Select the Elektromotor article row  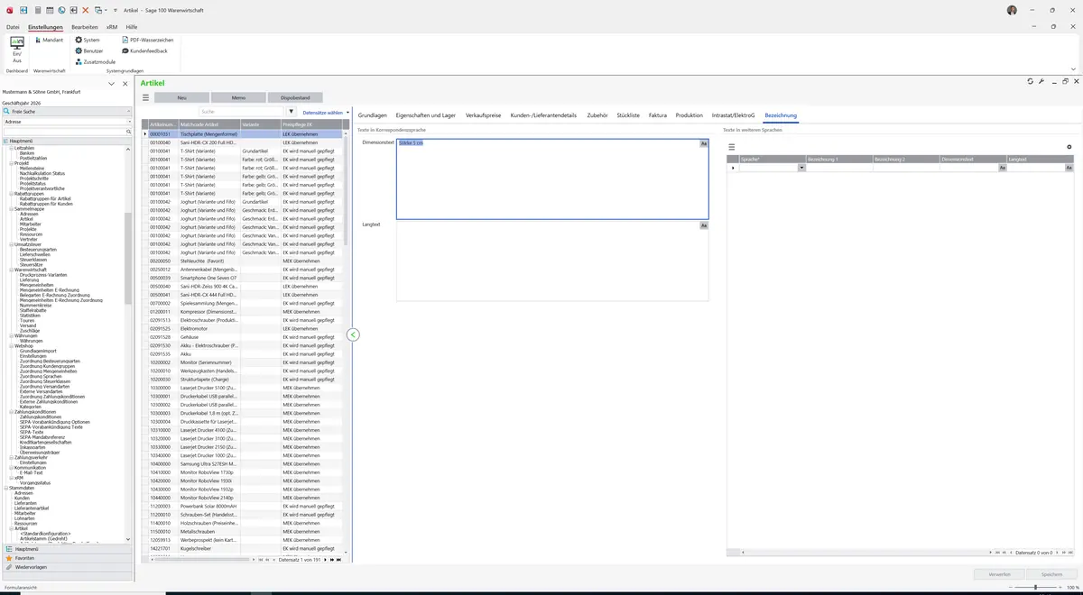[243, 329]
